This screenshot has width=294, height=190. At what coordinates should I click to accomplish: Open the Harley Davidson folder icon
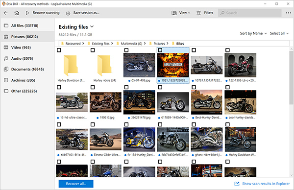[71, 66]
